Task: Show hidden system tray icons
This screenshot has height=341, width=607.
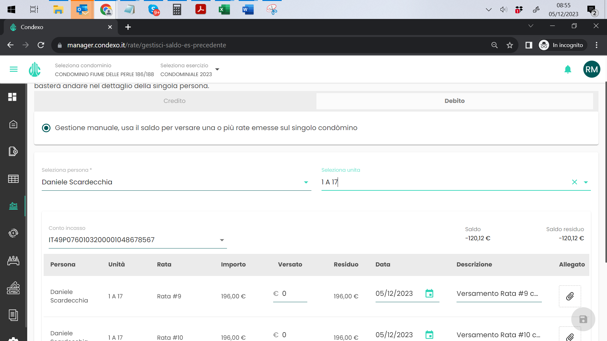Action: pos(488,9)
